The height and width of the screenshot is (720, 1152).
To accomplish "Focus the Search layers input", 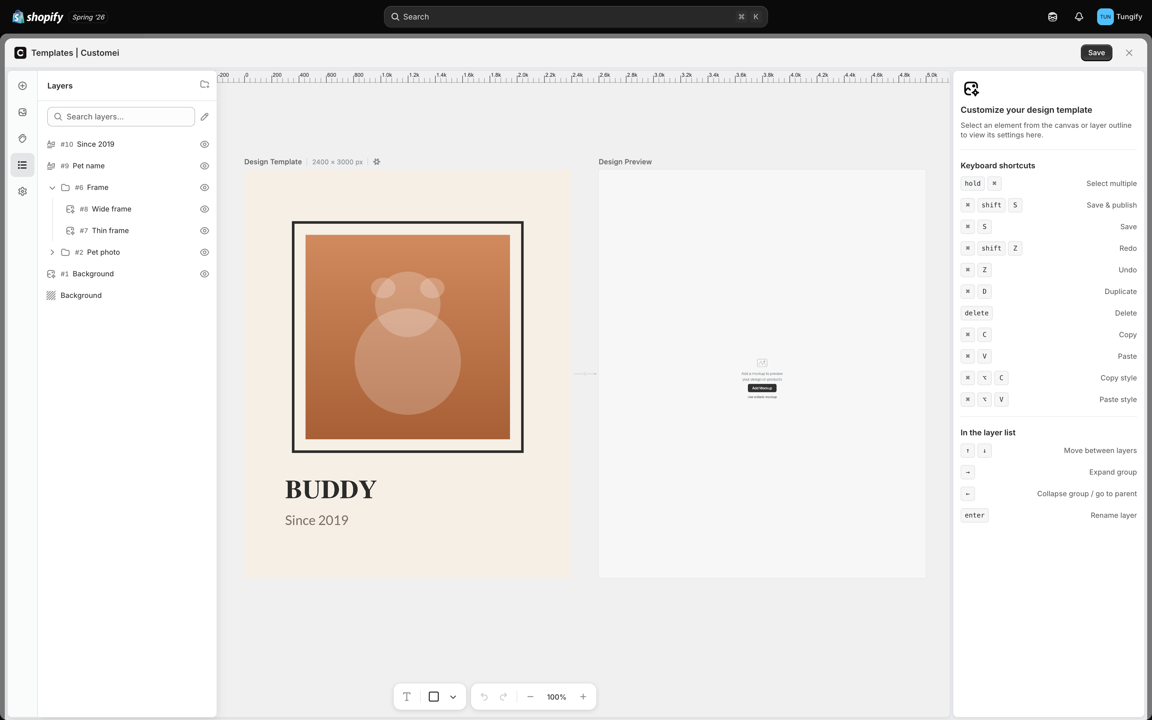I will click(121, 117).
